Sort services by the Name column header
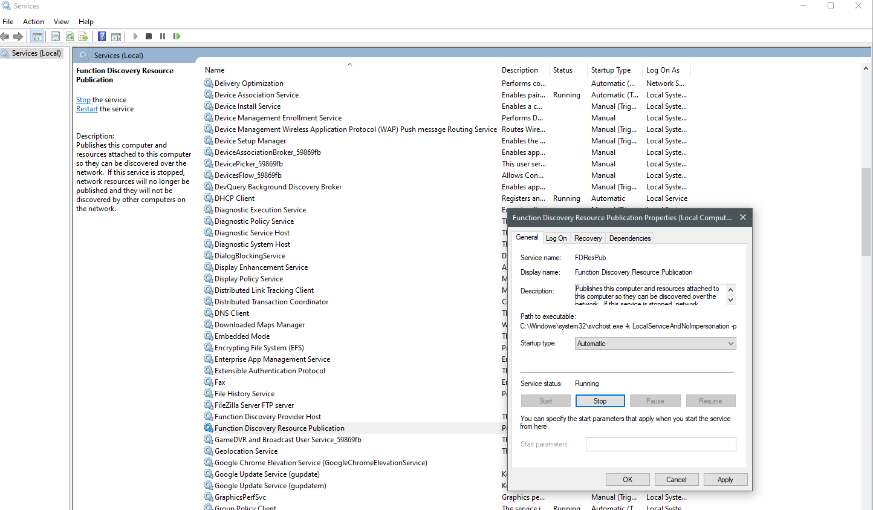The height and width of the screenshot is (510, 873). pyautogui.click(x=215, y=70)
